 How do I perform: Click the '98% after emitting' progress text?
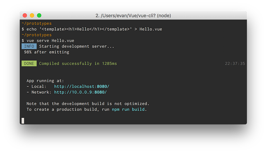46,52
